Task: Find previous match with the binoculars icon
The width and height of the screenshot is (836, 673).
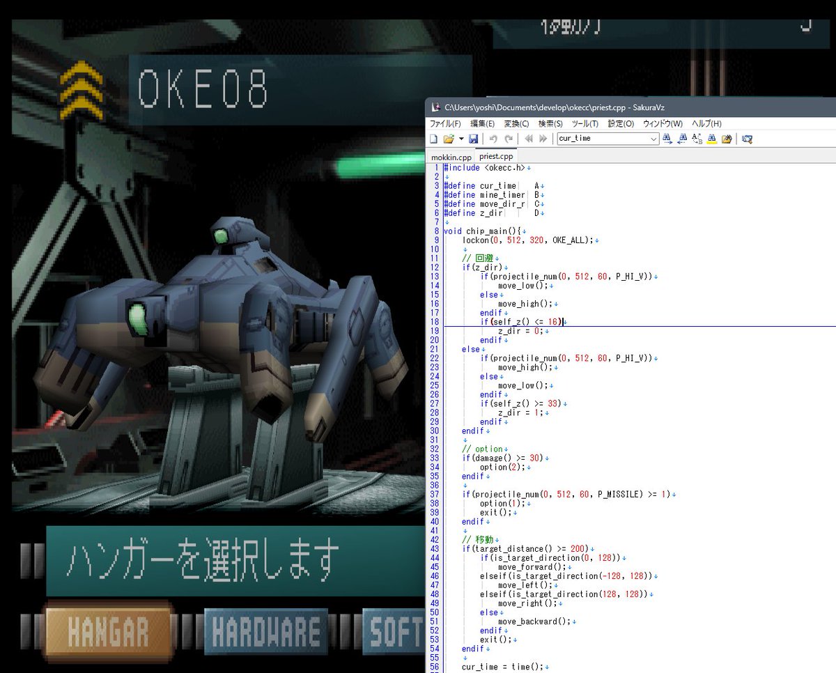Action: 682,139
